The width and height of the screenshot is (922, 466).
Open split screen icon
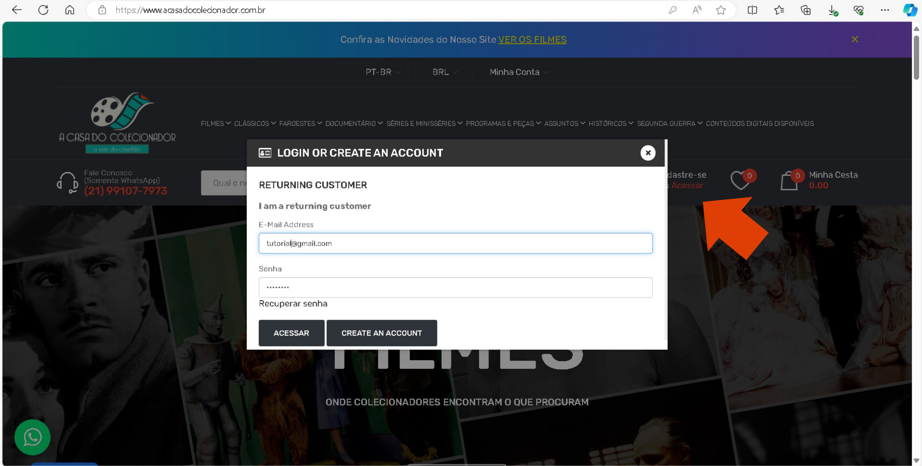coord(752,10)
